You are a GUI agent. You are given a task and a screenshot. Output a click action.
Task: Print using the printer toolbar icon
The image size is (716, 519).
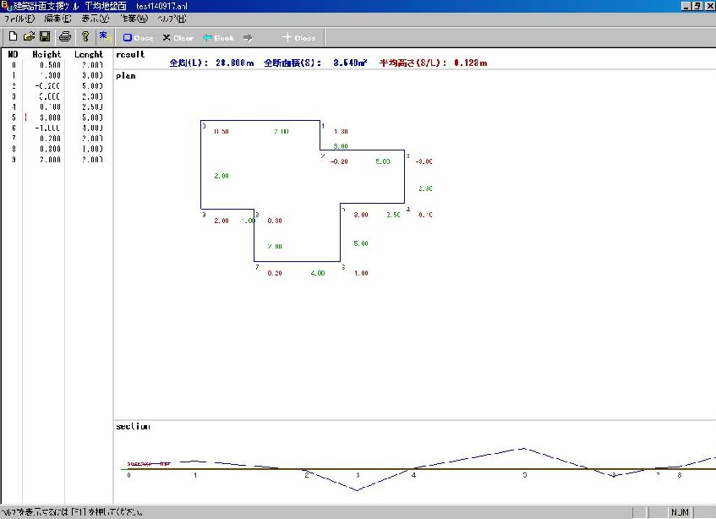tap(65, 36)
